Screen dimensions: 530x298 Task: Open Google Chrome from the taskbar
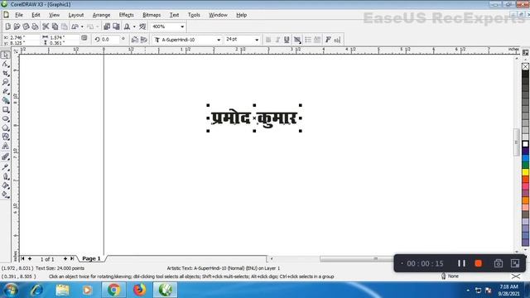114,290
